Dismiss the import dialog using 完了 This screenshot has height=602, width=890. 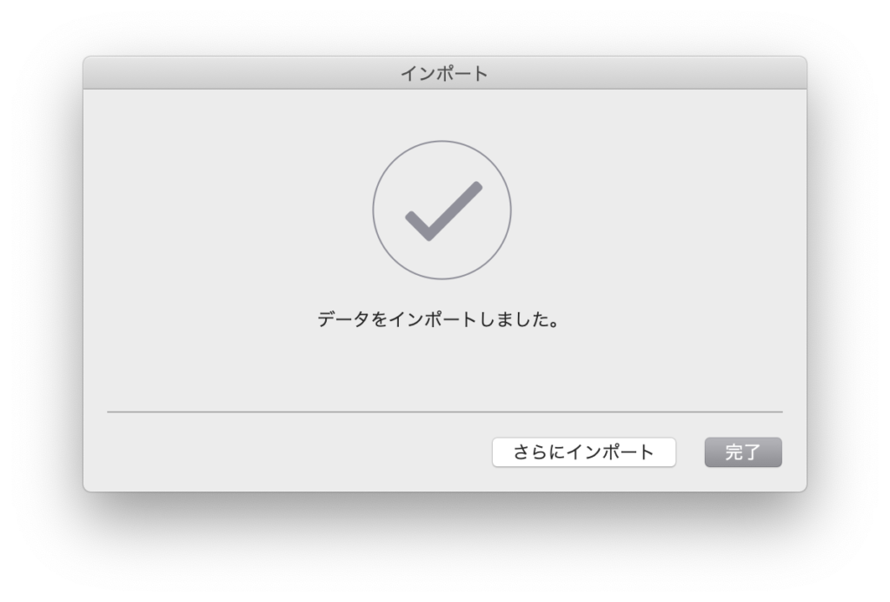[x=743, y=452]
